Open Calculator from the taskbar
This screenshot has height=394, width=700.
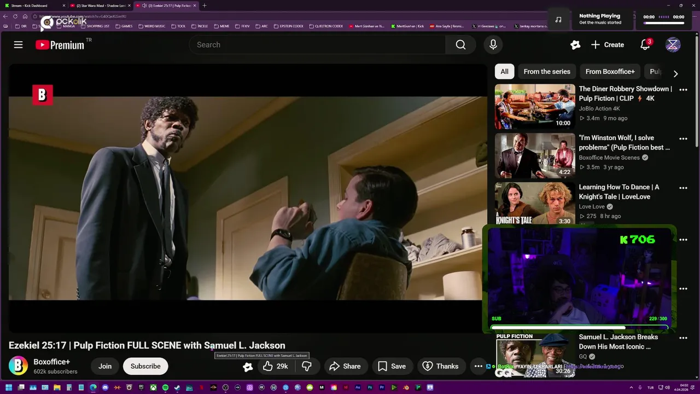[69, 387]
